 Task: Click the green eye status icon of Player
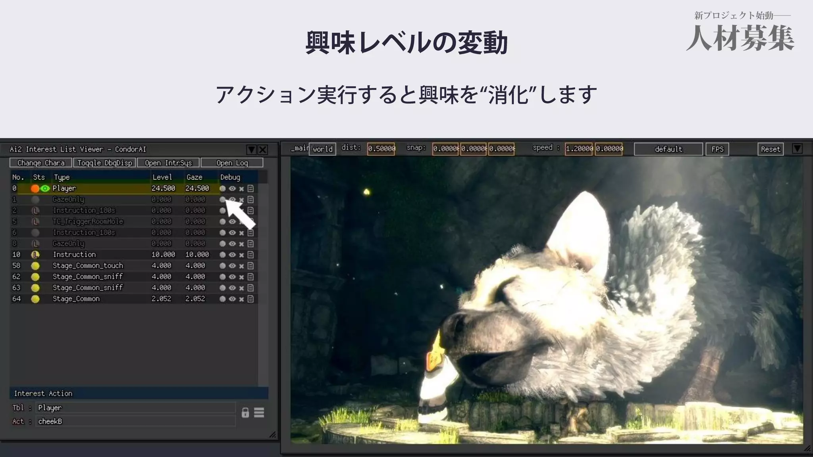pos(45,188)
